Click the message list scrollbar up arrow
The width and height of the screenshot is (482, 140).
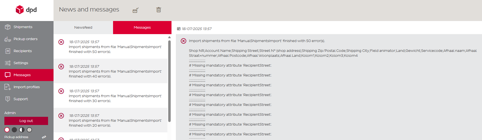169,37
